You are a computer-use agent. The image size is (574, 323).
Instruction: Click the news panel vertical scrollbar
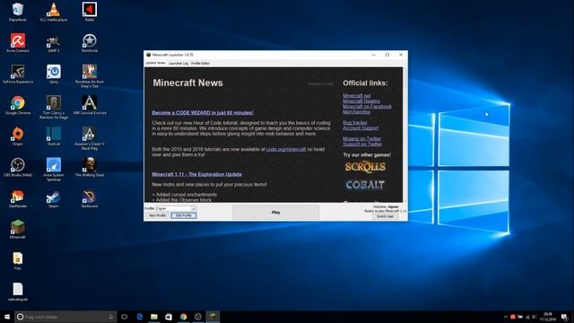[x=404, y=134]
